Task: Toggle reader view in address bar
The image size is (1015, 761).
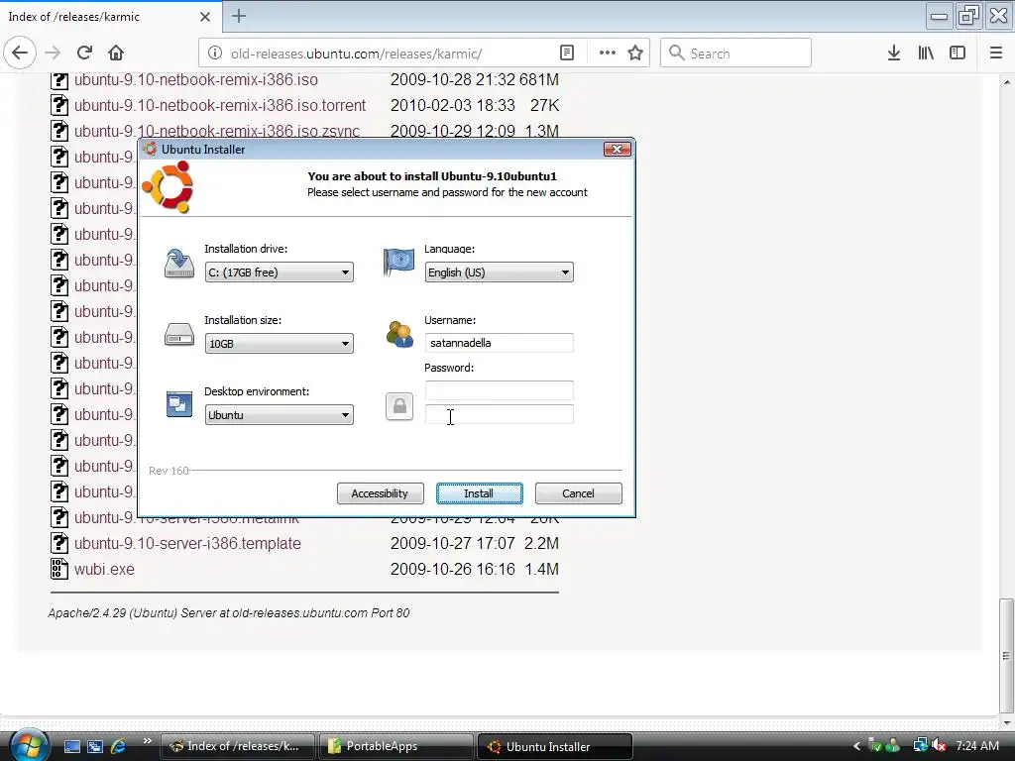Action: [566, 54]
